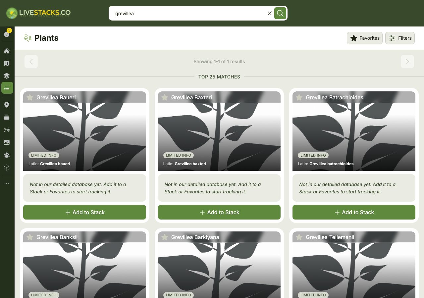Favorite Grevillea Banksii with its star
Screen dimensions: 424x298
click(x=30, y=237)
